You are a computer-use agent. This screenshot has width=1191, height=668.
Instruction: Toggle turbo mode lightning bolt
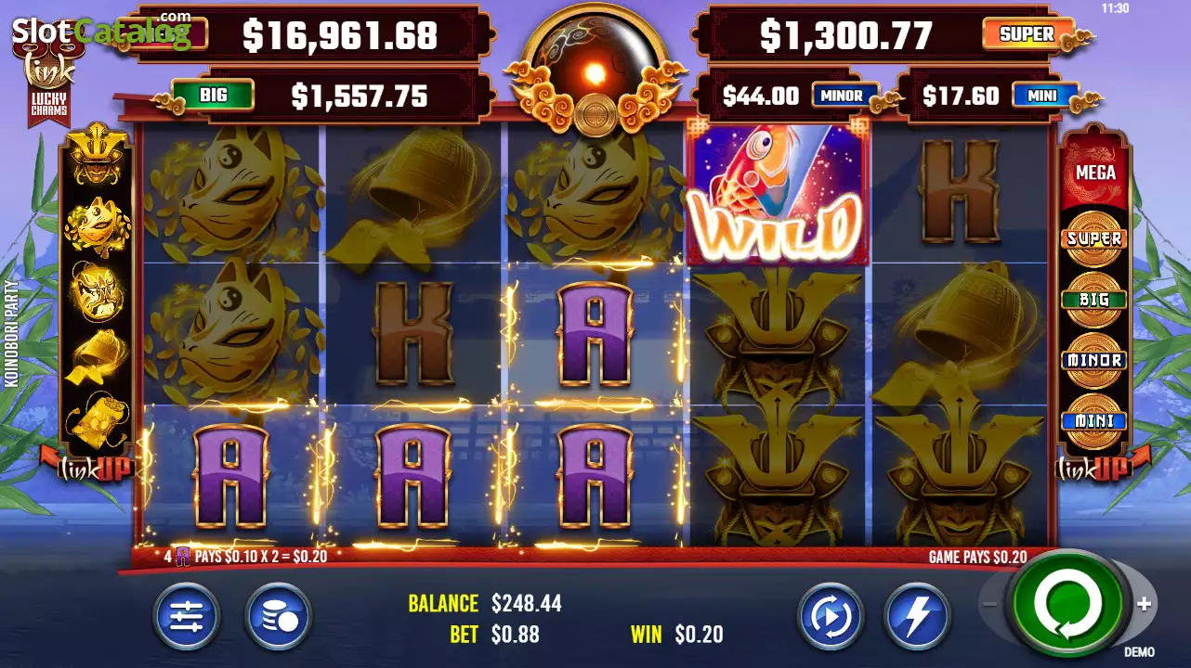918,616
